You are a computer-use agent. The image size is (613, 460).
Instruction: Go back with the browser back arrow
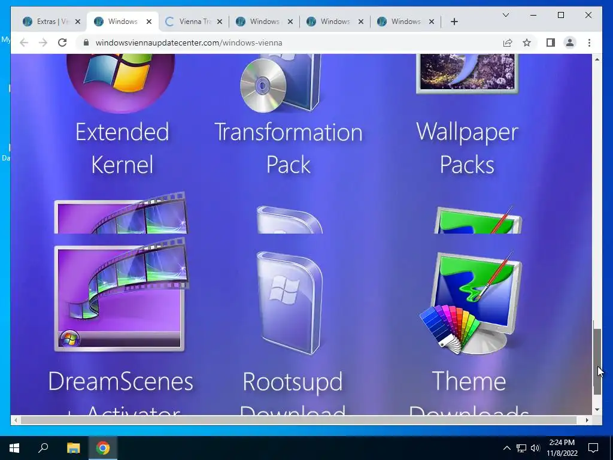pyautogui.click(x=24, y=43)
